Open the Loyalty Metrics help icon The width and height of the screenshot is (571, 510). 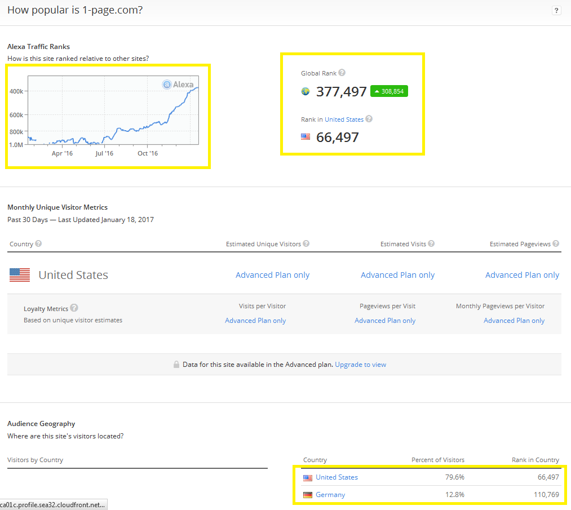point(74,308)
